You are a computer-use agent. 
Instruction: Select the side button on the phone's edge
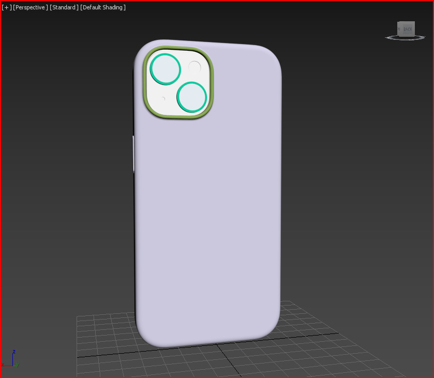coord(133,154)
